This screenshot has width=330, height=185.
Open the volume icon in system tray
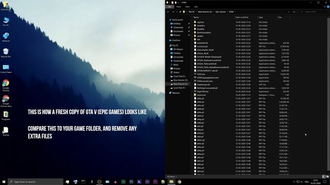[302, 181]
